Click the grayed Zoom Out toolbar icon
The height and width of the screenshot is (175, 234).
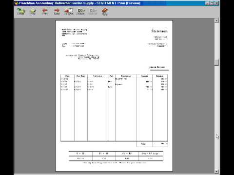point(93,12)
